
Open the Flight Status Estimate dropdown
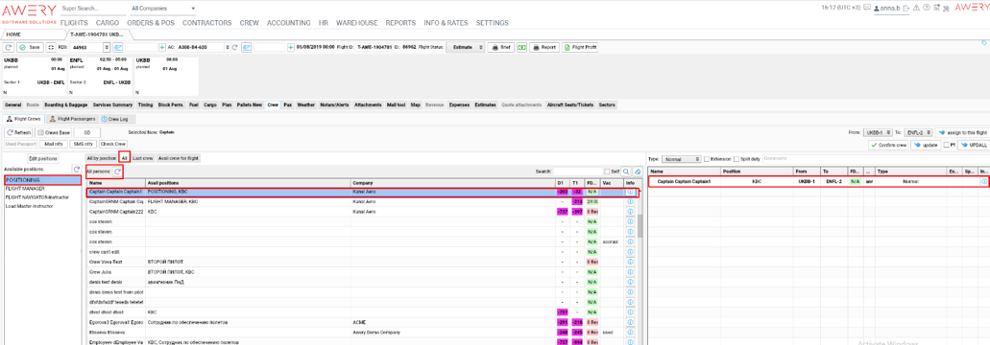[x=466, y=47]
